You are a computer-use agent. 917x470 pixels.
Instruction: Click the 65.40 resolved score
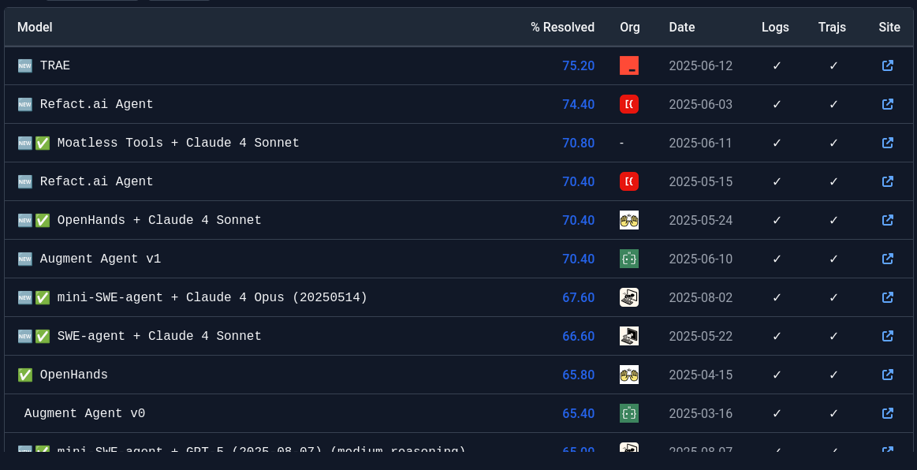(x=579, y=412)
